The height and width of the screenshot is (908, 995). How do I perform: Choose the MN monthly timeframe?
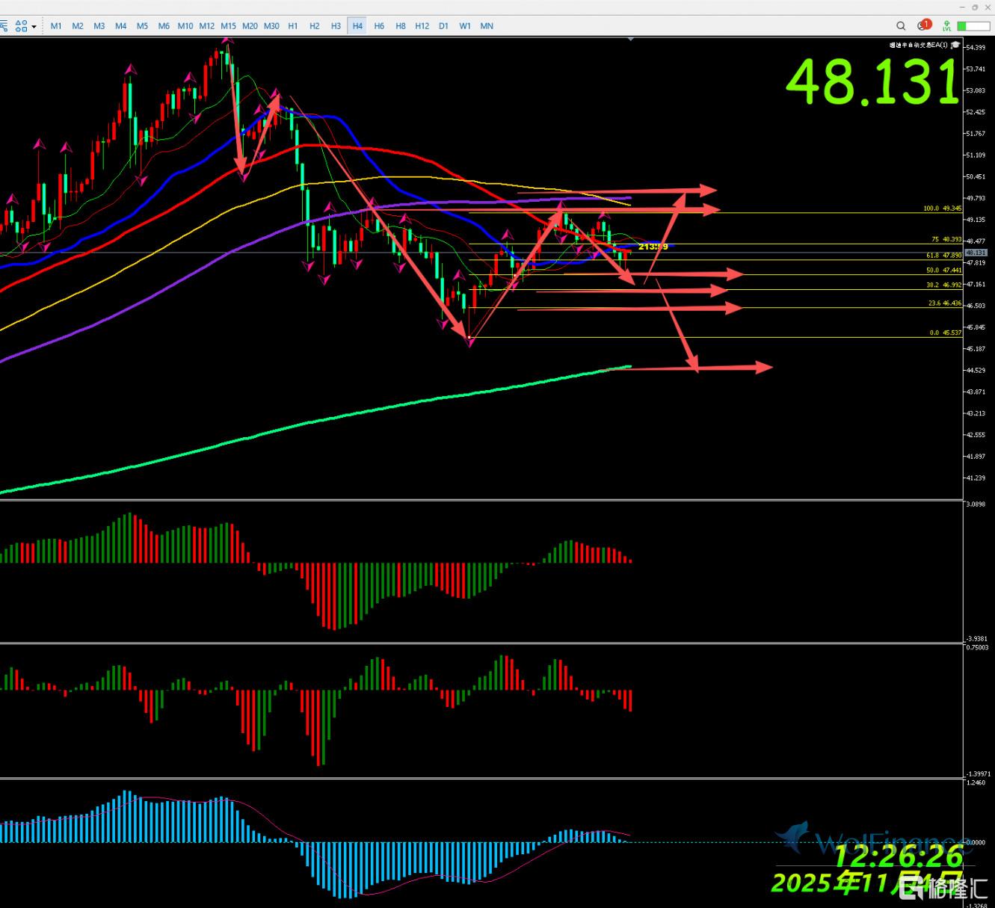click(x=487, y=26)
